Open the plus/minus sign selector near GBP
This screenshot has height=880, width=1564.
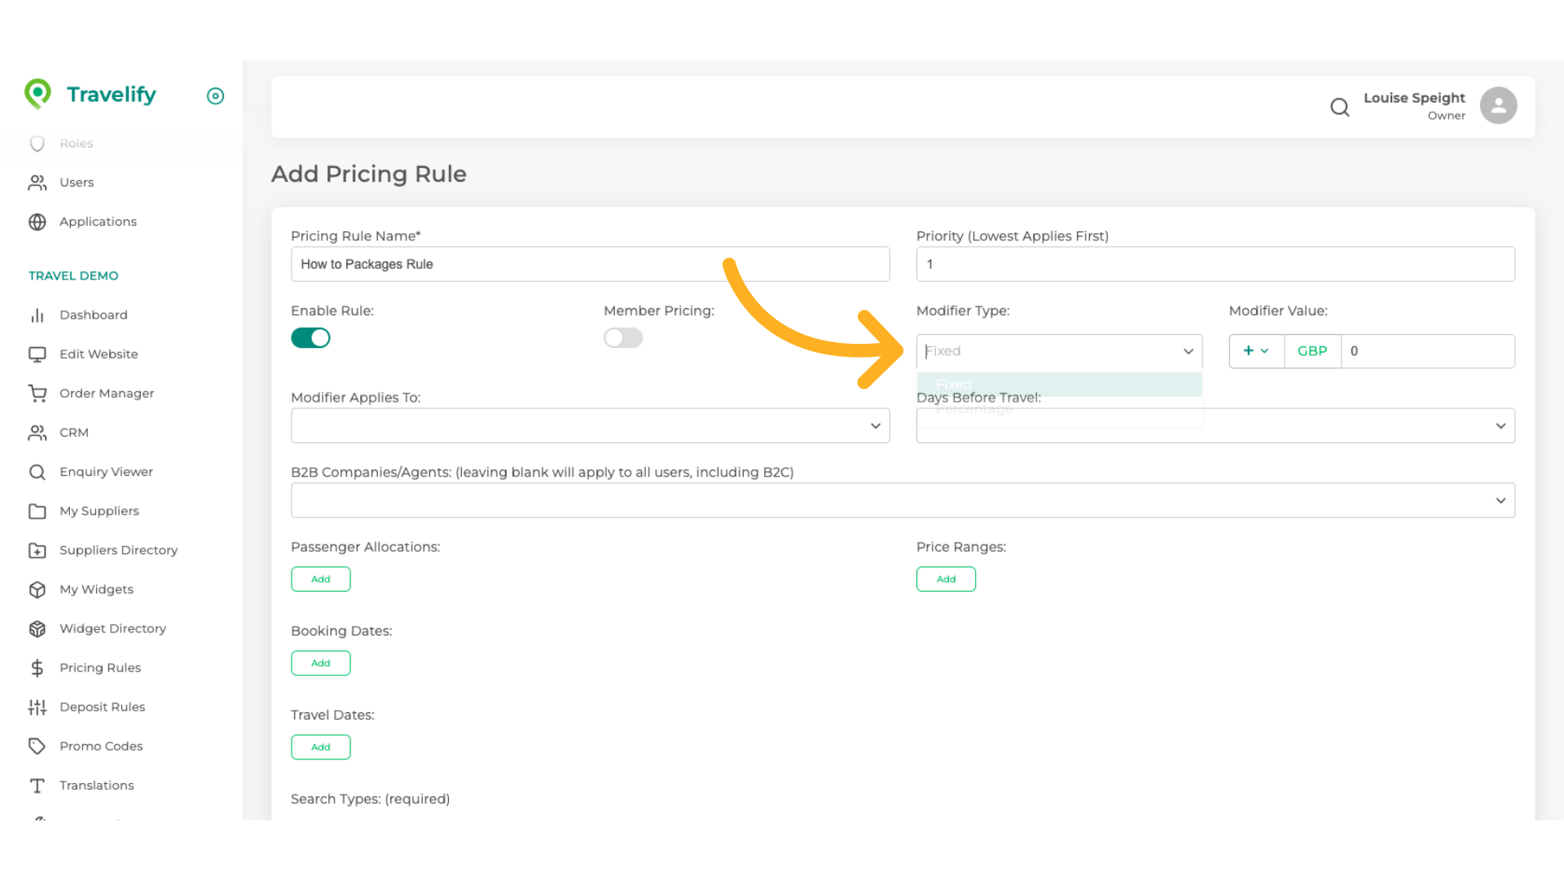click(x=1256, y=350)
